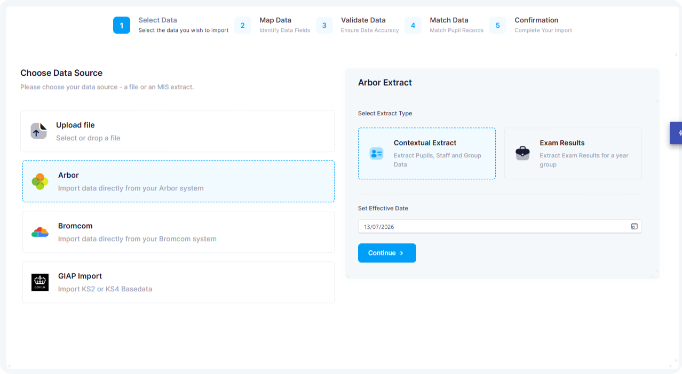Go to the Match Data step
Image resolution: width=682 pixels, height=374 pixels.
(x=444, y=25)
